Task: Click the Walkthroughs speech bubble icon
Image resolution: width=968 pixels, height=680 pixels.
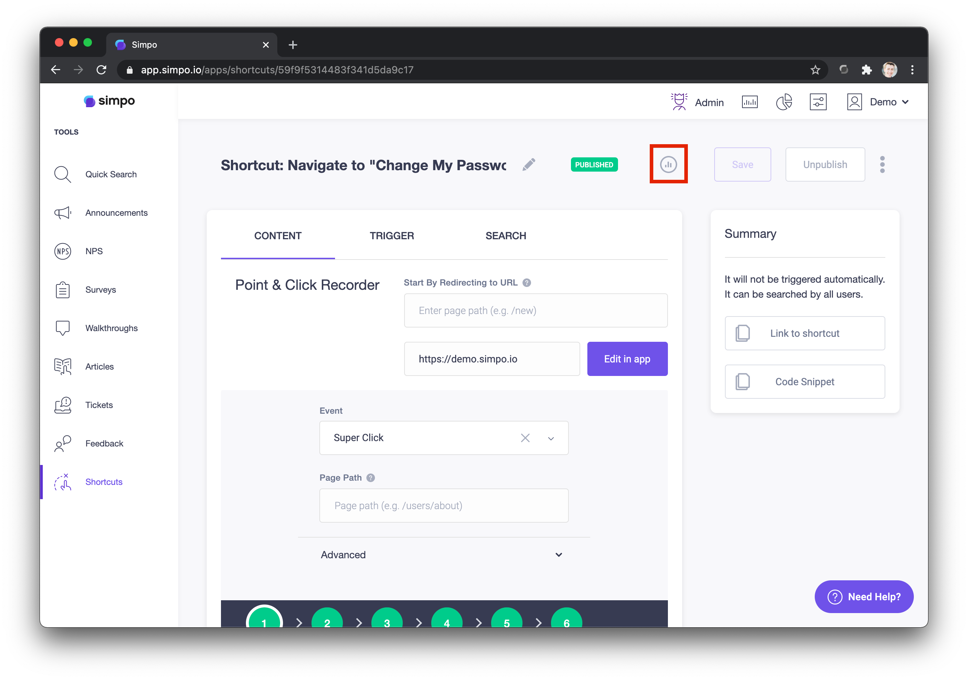Action: tap(62, 328)
